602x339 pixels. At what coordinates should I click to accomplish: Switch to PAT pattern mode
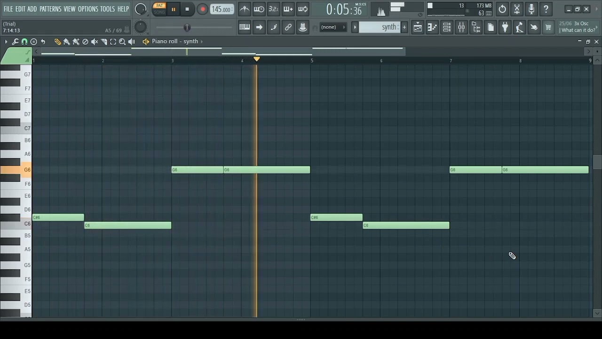159,6
